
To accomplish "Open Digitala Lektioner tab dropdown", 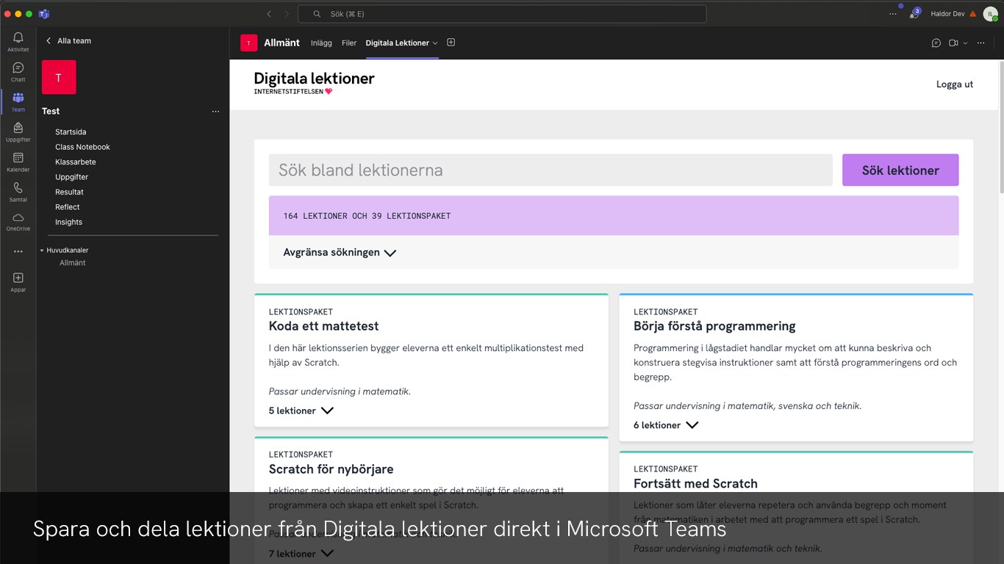I will (x=434, y=43).
